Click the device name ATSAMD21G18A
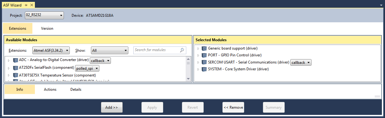 pos(100,15)
